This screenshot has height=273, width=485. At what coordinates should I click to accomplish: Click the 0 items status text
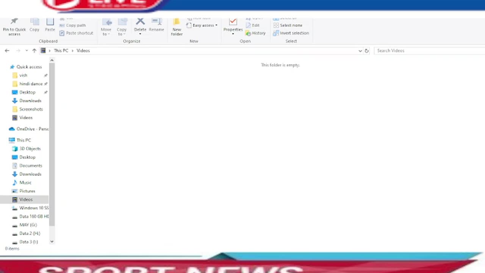coord(12,249)
